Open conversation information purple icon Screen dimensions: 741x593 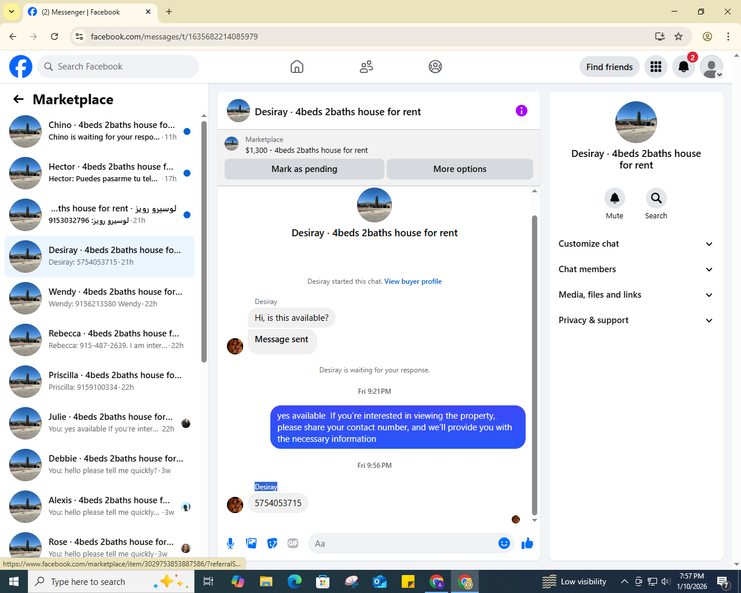pyautogui.click(x=522, y=111)
